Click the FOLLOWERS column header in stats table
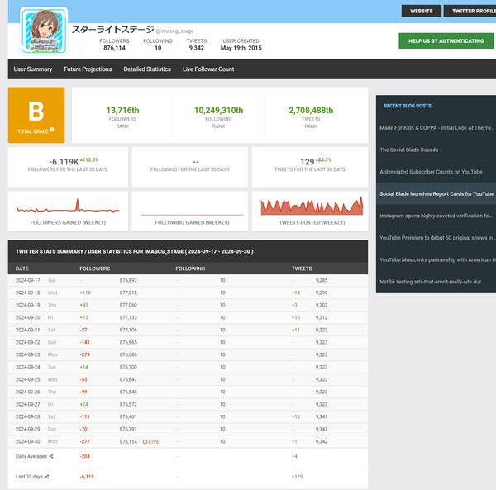The height and width of the screenshot is (490, 496). coord(94,269)
